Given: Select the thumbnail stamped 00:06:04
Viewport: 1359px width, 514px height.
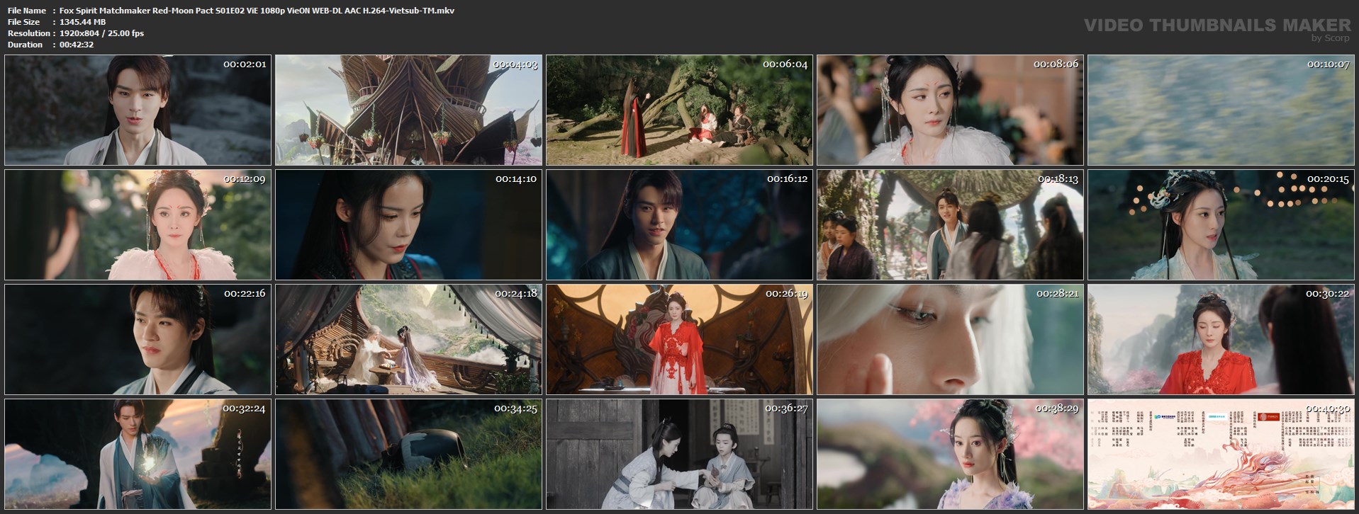Looking at the screenshot, I should point(679,110).
